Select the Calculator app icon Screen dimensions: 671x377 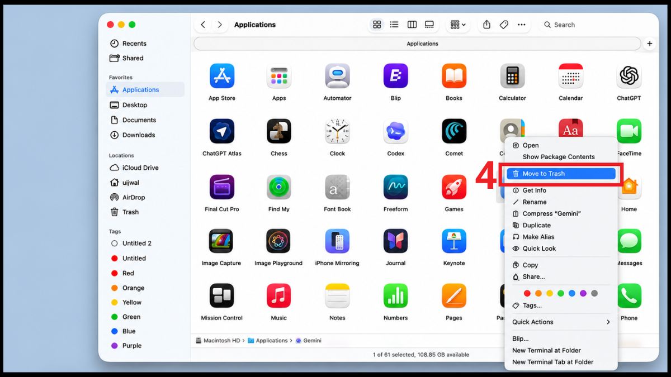coord(512,76)
